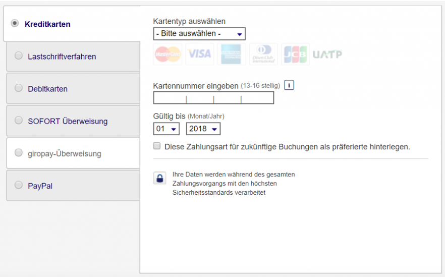This screenshot has width=445, height=277.
Task: Choose the Lastschriftverfahren radio option
Action: 19,56
